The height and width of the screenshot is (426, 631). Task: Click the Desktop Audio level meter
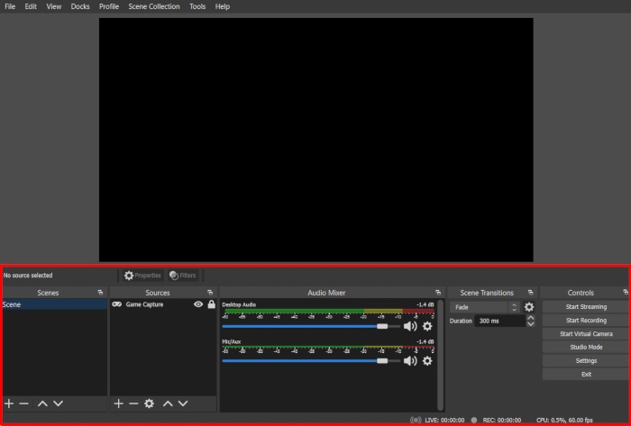pyautogui.click(x=329, y=311)
